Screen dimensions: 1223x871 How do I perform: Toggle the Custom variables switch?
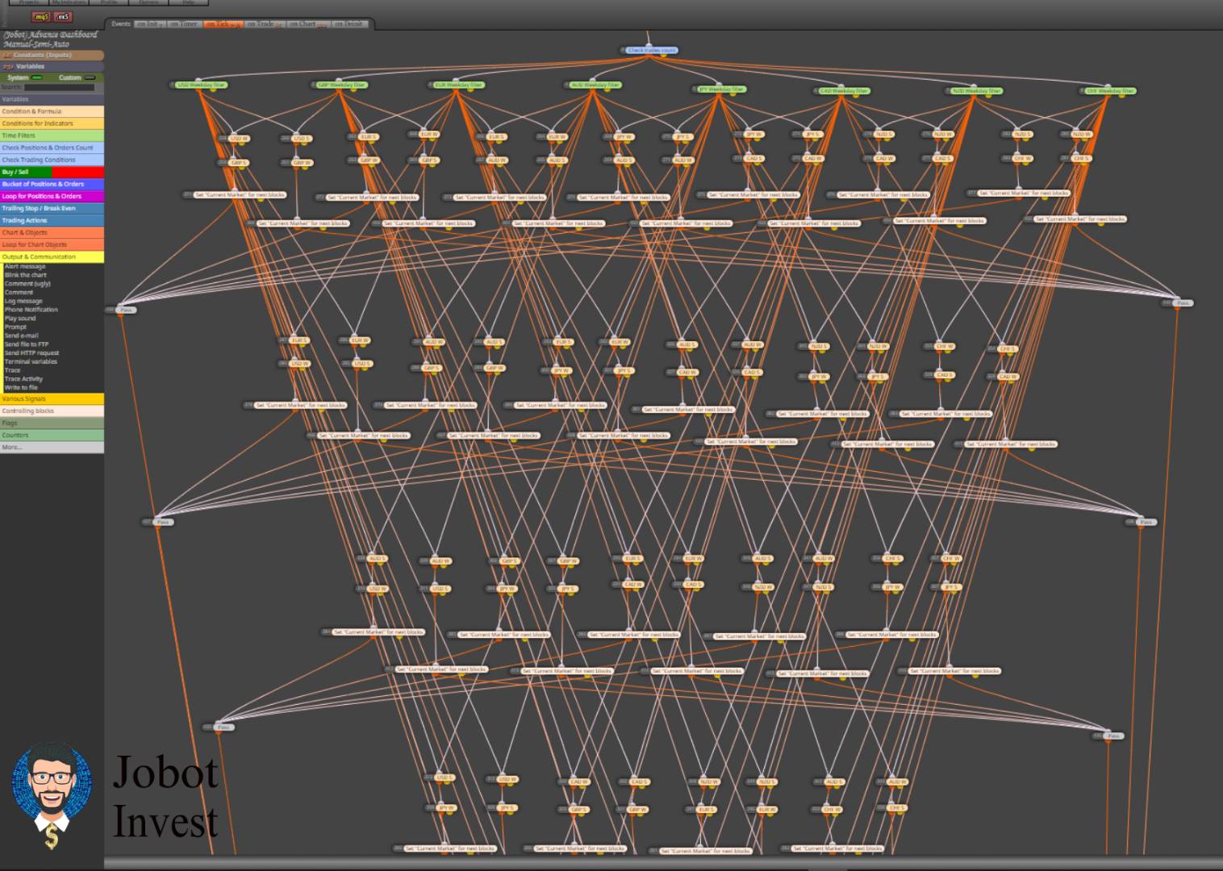[90, 77]
